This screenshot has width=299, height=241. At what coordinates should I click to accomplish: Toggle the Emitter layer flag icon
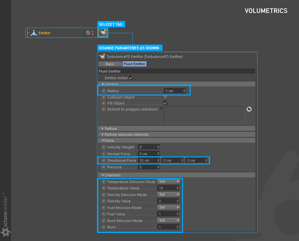coord(88,33)
